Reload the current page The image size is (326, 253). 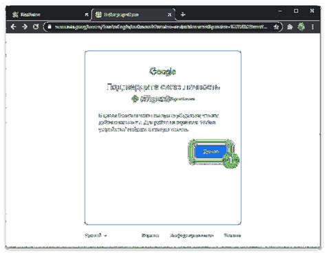point(36,27)
